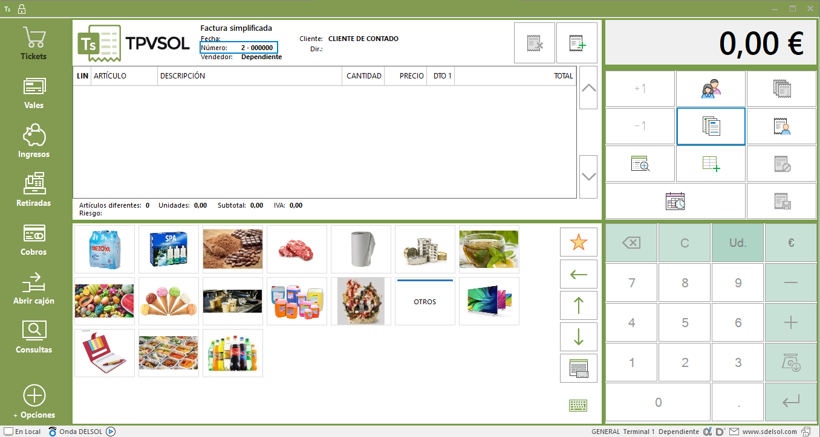Click the green down arrow for products
The image size is (820, 437).
(579, 337)
